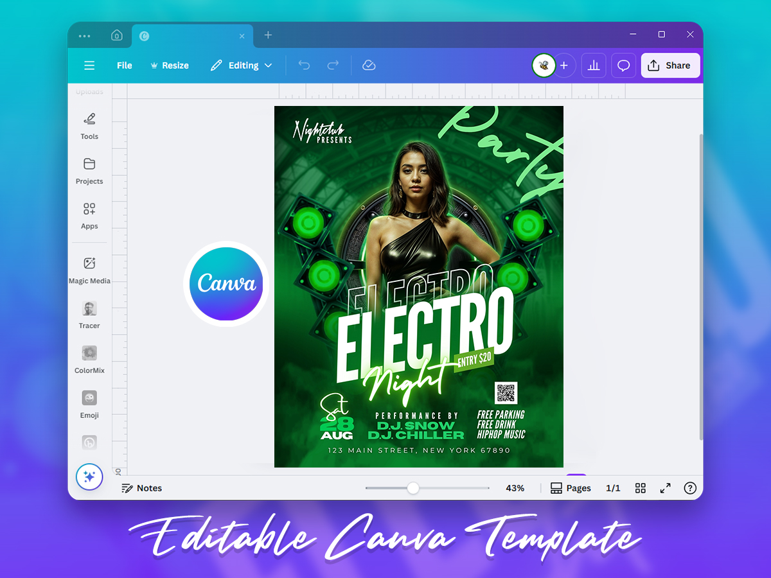Open the hamburger main menu
This screenshot has width=771, height=578.
(x=89, y=66)
